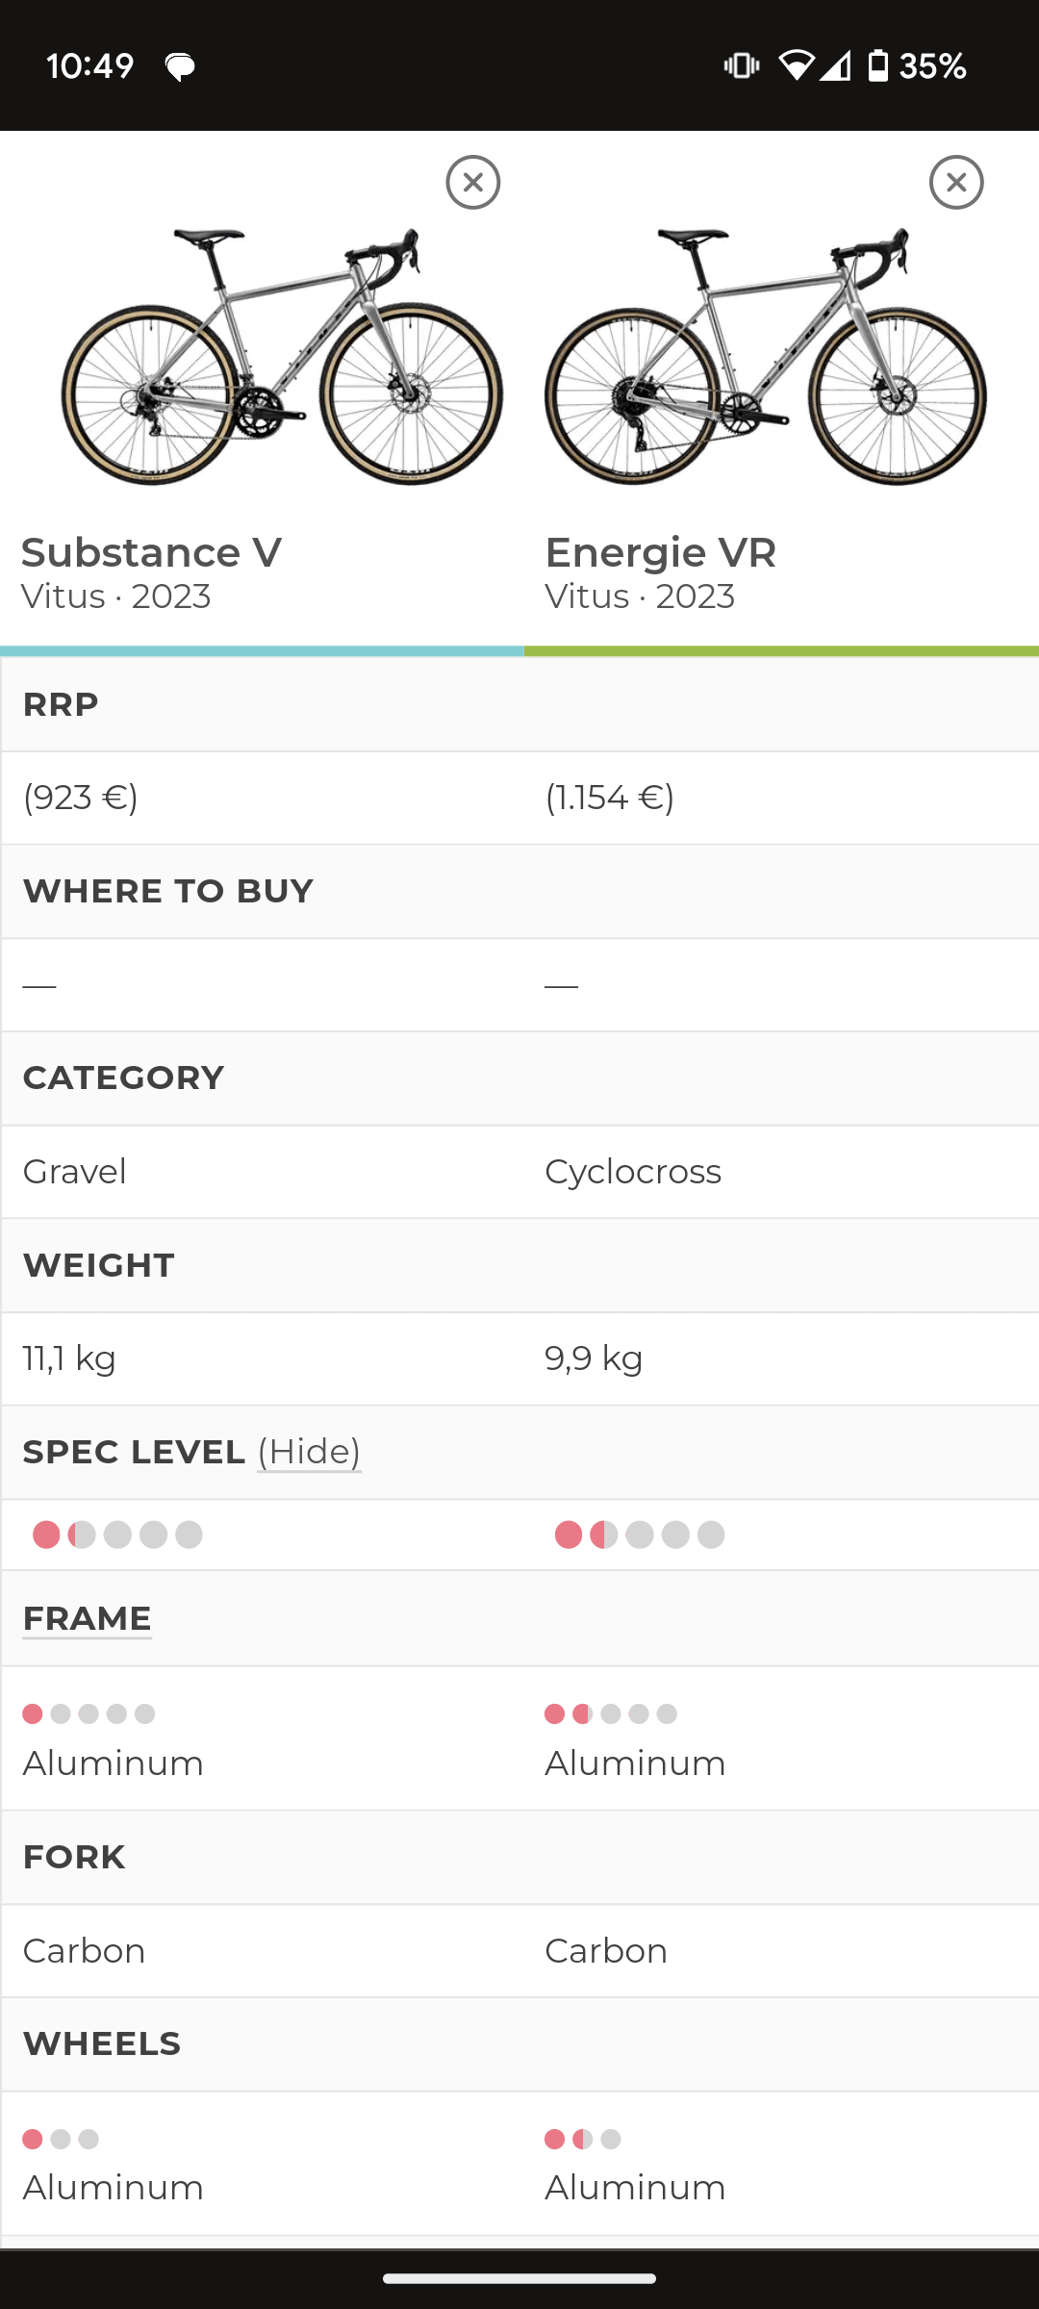Viewport: 1039px width, 2309px height.
Task: Tap Substance V spec level rating dots
Action: tap(117, 1535)
